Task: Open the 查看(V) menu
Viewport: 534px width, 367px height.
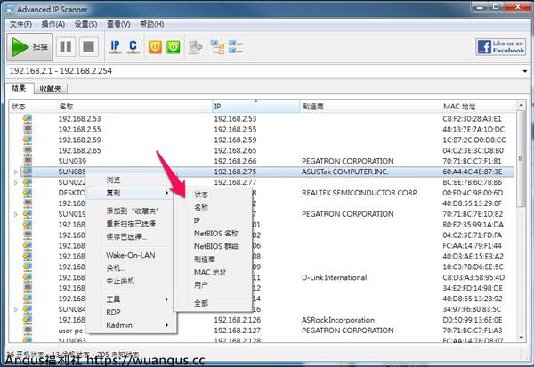Action: (118, 24)
